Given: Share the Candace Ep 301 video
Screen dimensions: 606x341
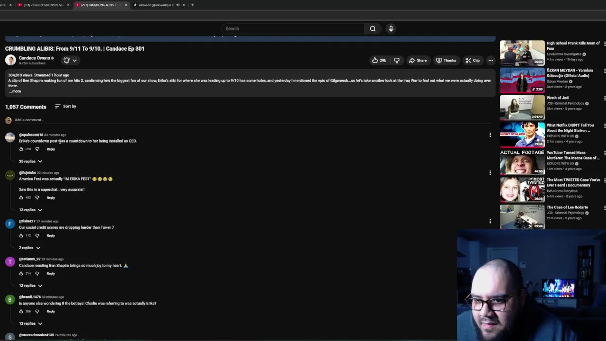Looking at the screenshot, I should click(418, 60).
